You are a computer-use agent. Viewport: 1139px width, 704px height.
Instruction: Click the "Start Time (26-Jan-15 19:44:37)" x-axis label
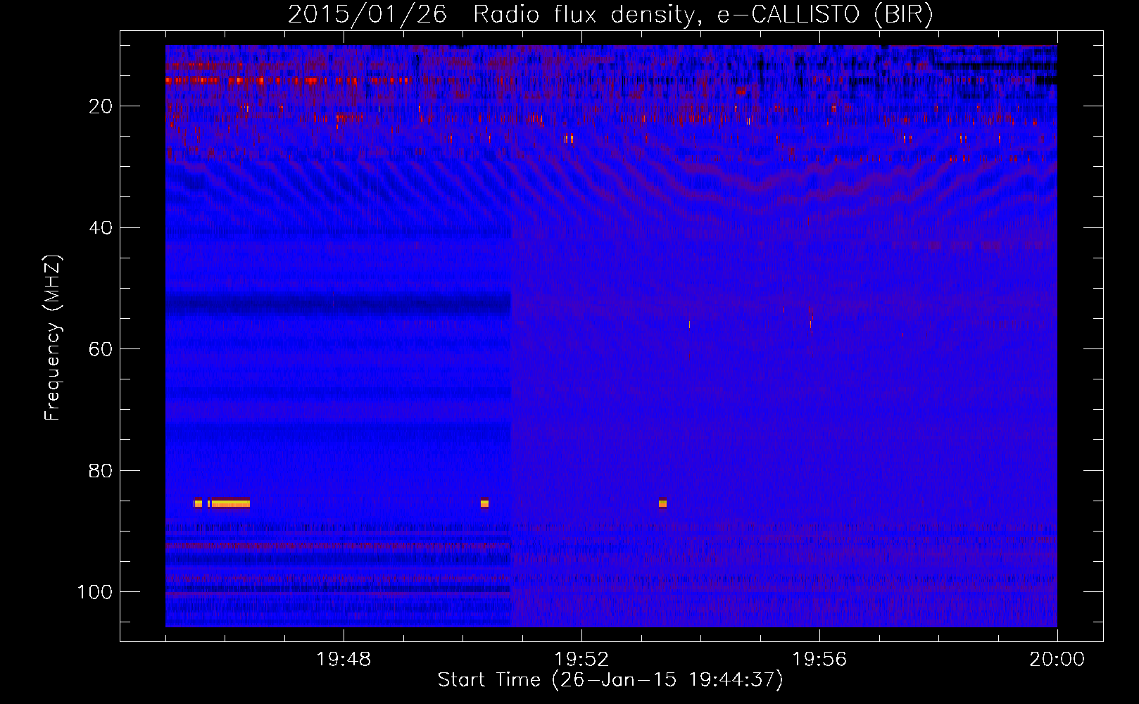point(610,680)
